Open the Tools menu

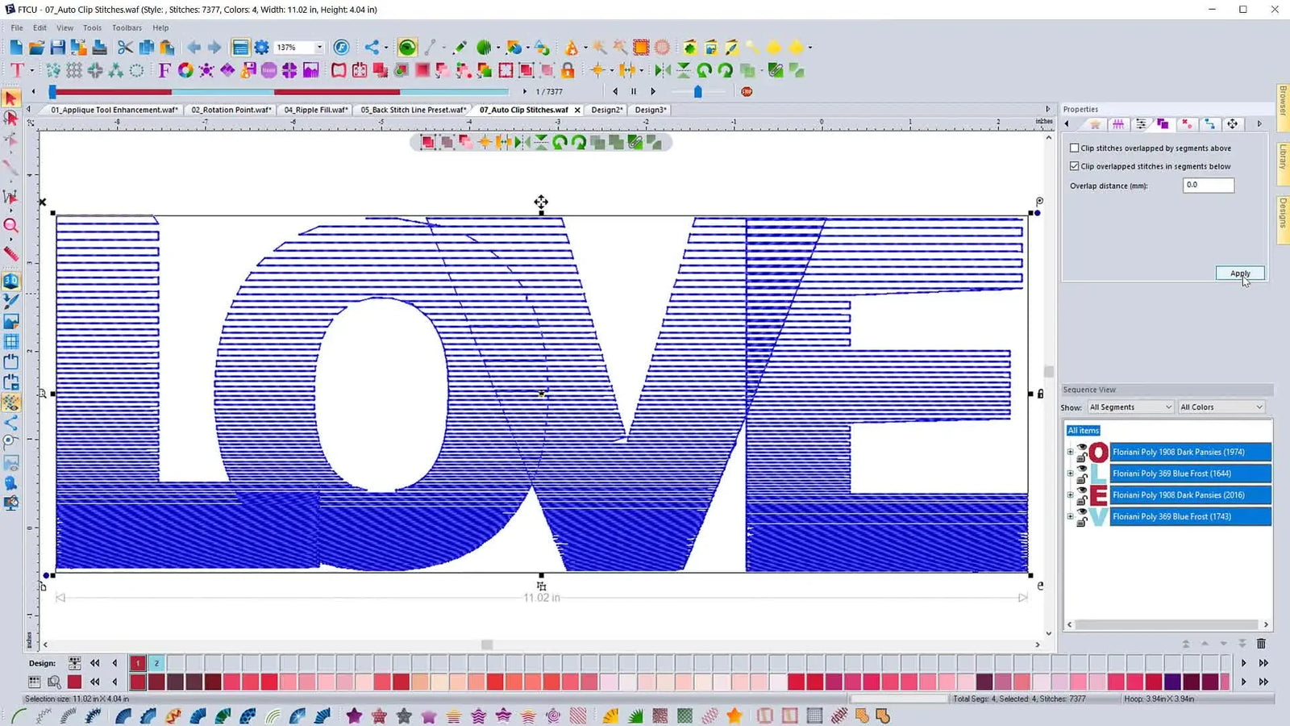tap(92, 27)
